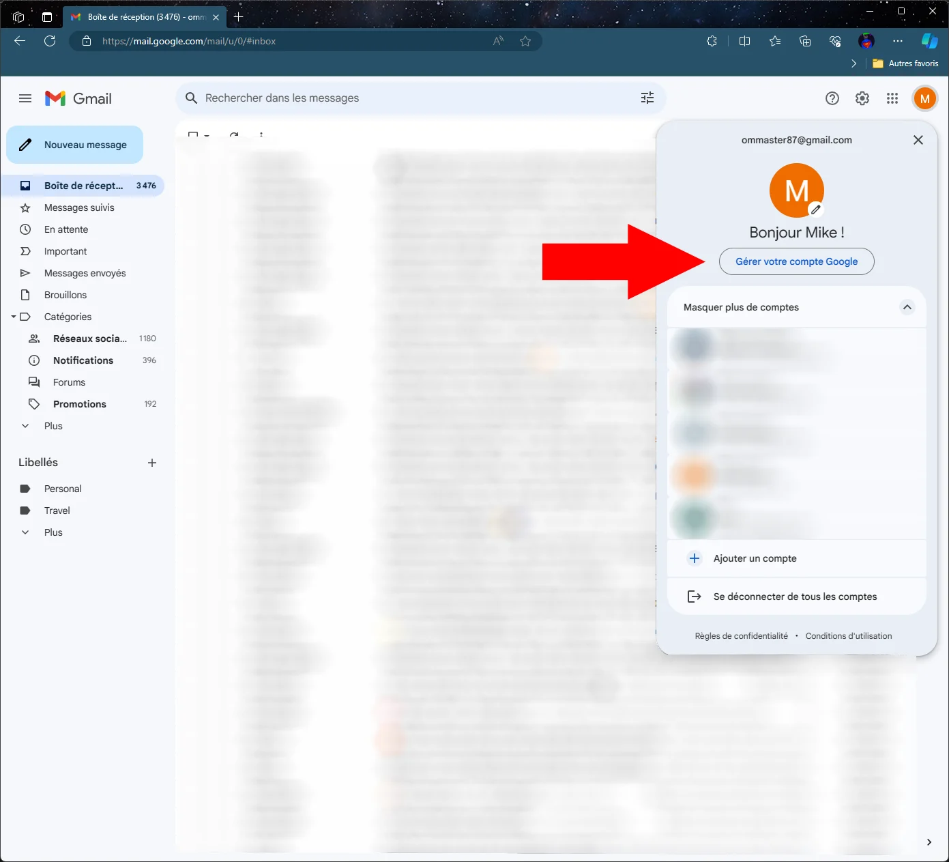
Task: Open Gmail settings gear icon
Action: pos(862,98)
